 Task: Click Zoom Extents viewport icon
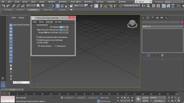[x=175, y=98]
